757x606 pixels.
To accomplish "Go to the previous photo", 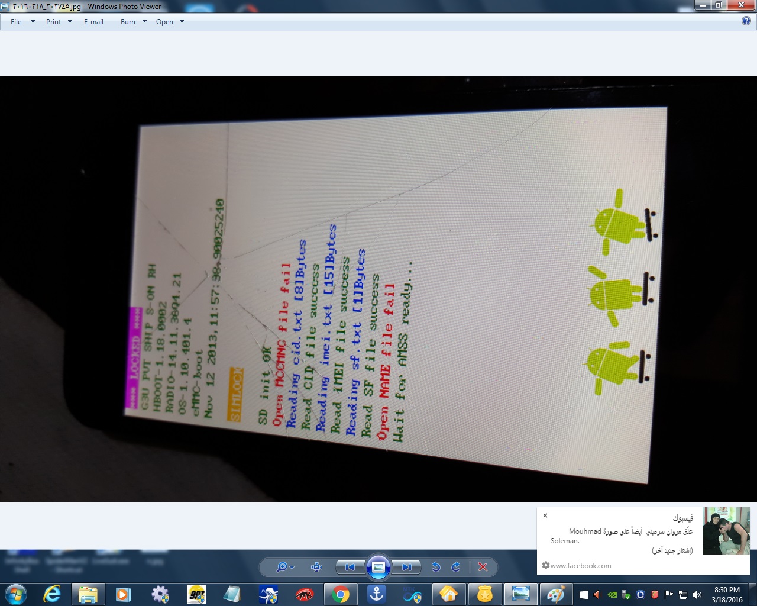I will pos(350,567).
